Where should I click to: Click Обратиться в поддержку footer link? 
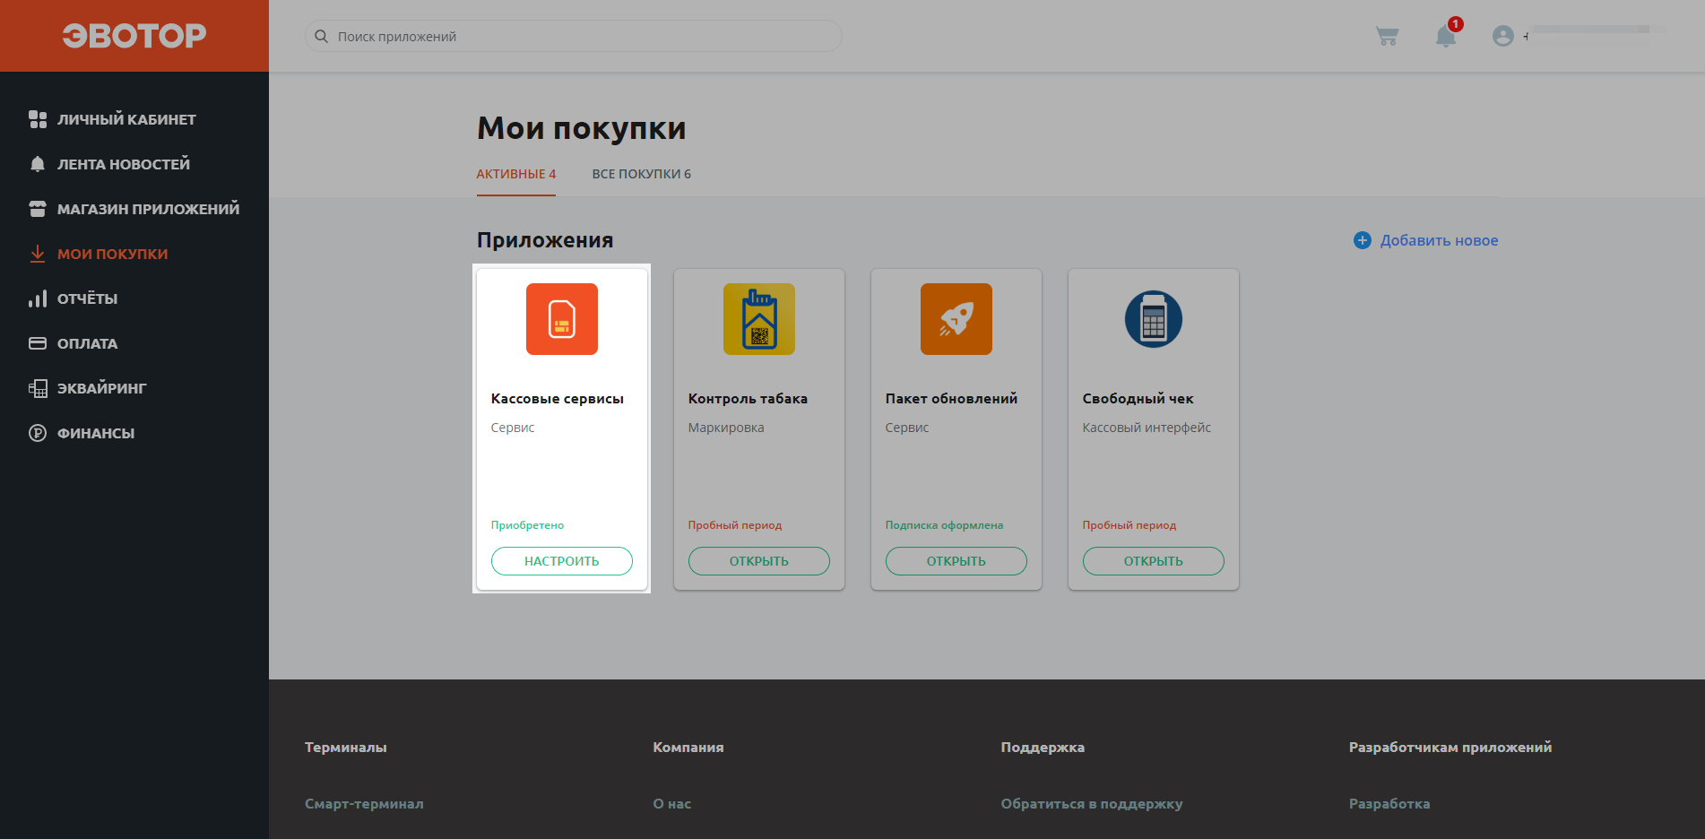coord(1092,804)
